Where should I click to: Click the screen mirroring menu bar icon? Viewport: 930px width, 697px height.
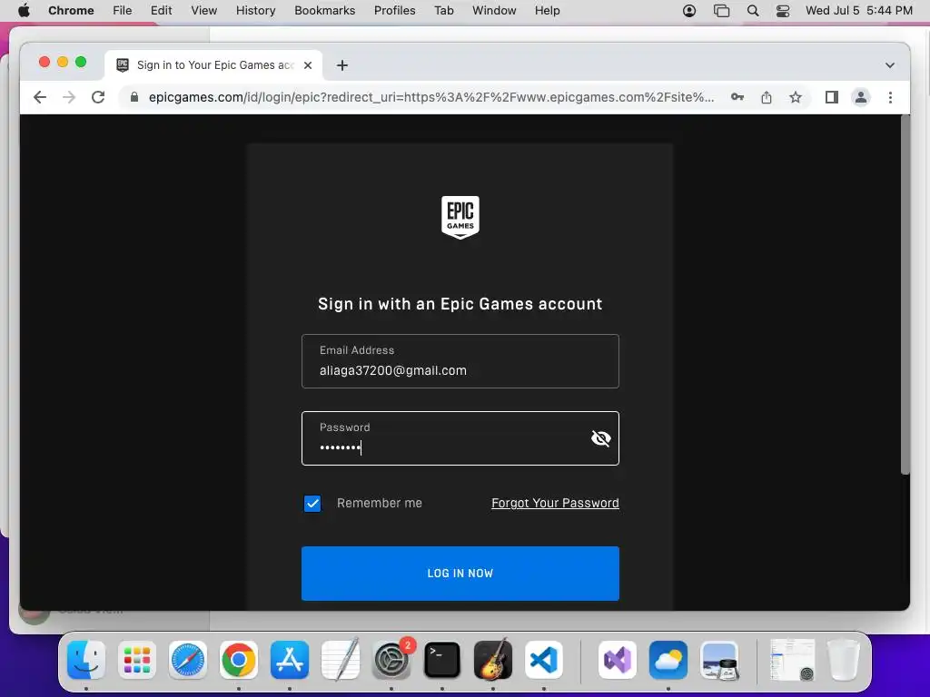pyautogui.click(x=721, y=11)
